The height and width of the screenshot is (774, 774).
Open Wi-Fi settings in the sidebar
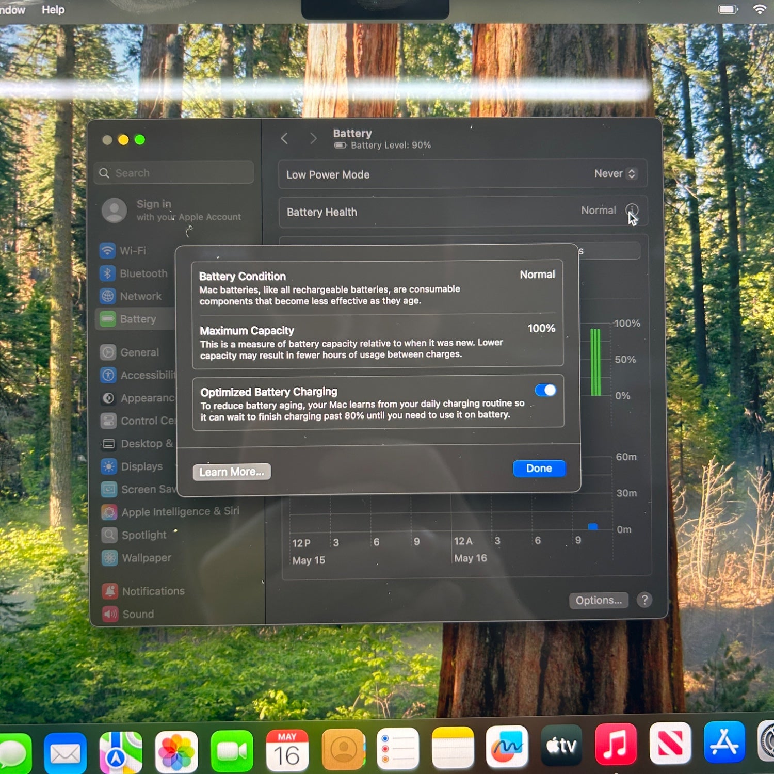134,251
